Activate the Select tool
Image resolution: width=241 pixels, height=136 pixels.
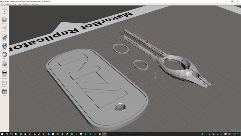click(4, 28)
